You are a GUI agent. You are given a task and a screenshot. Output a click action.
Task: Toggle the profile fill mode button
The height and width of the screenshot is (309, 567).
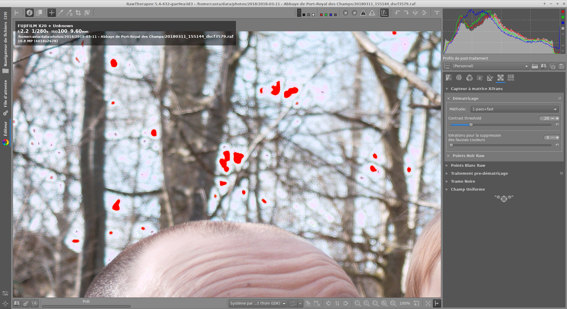[447, 66]
